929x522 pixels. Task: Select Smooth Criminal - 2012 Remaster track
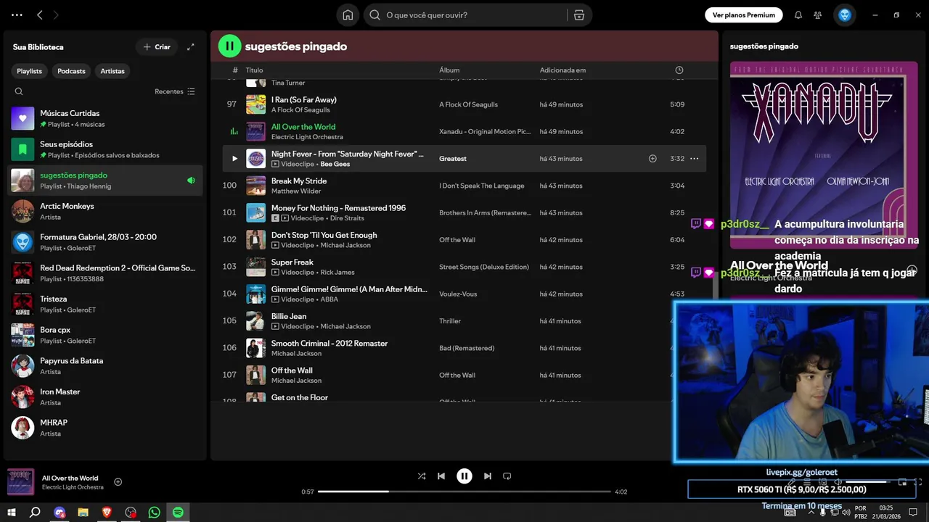tap(330, 344)
